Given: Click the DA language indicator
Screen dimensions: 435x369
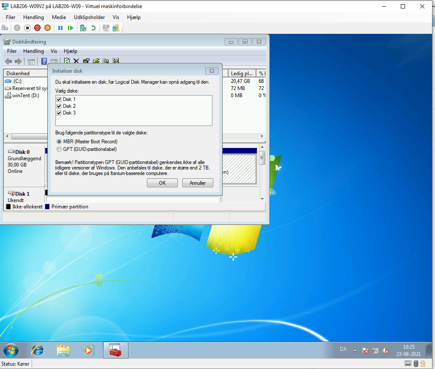Looking at the screenshot, I should click(x=343, y=349).
